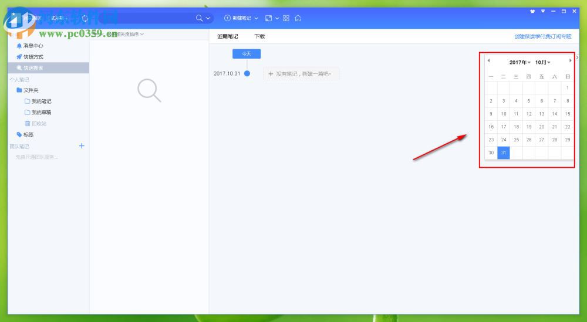
Task: Select day 19 in calendar
Action: (529, 127)
